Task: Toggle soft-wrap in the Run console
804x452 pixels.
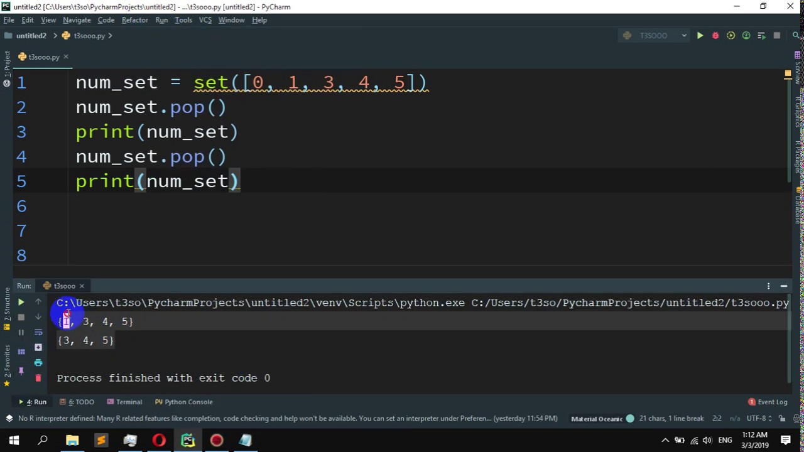Action: pos(38,332)
